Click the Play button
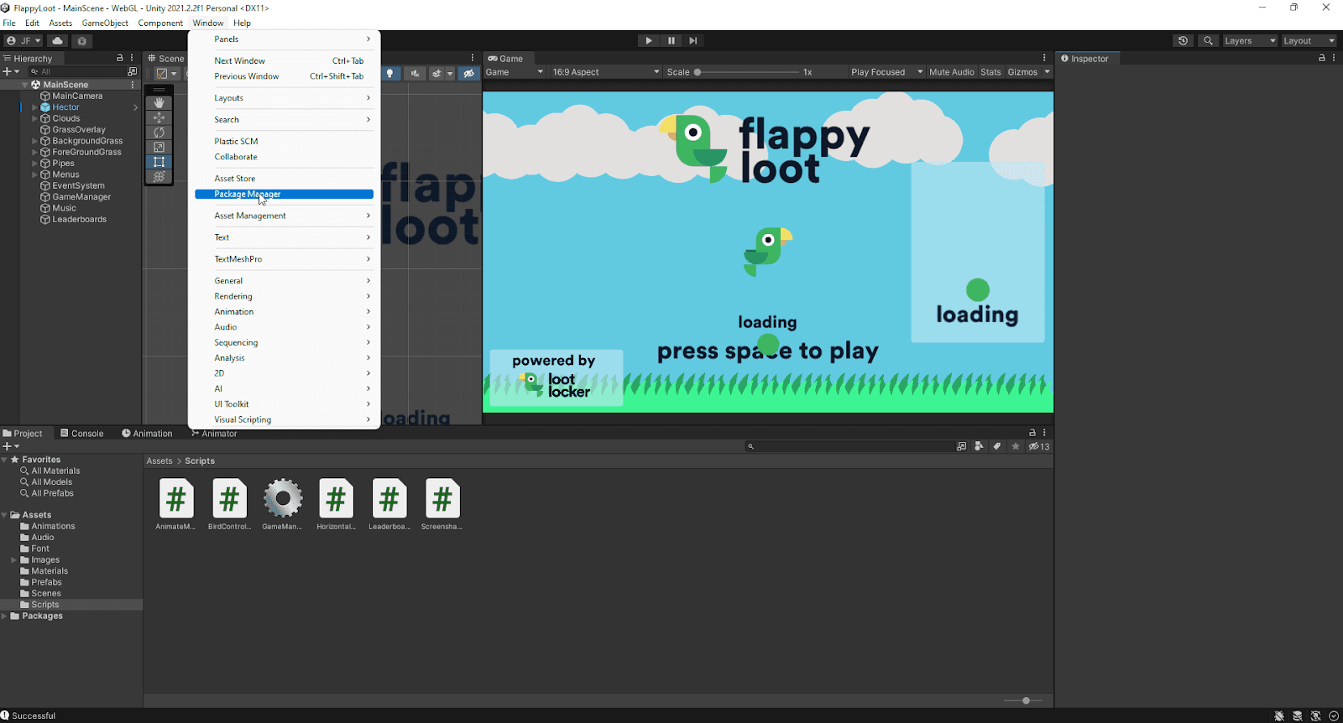 pyautogui.click(x=648, y=40)
